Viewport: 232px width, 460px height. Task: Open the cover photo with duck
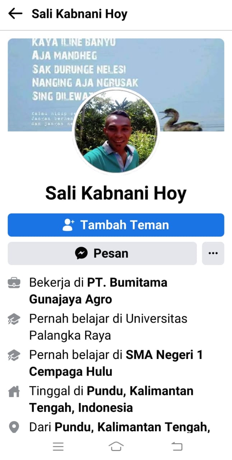116,85
